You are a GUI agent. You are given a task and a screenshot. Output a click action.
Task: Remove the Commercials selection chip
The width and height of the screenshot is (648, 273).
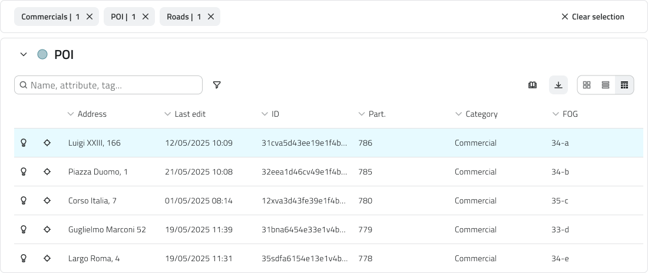tap(90, 17)
